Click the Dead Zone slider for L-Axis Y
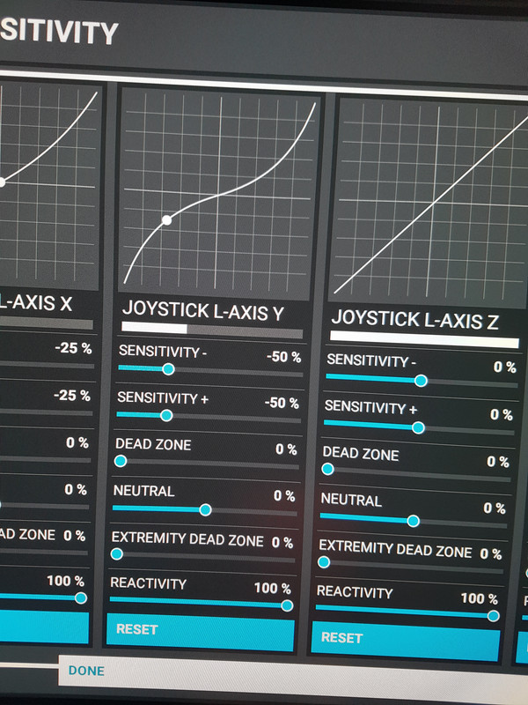Screen dimensions: 528x705 point(207,463)
